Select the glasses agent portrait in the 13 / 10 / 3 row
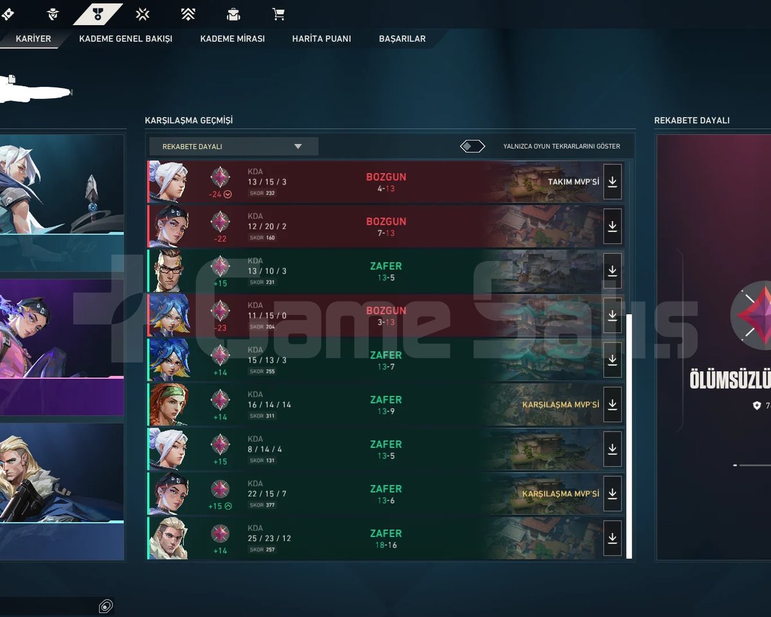 pyautogui.click(x=169, y=271)
